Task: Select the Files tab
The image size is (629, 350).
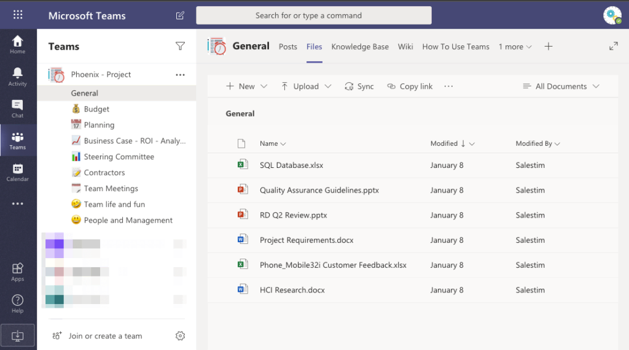Action: 314,47
